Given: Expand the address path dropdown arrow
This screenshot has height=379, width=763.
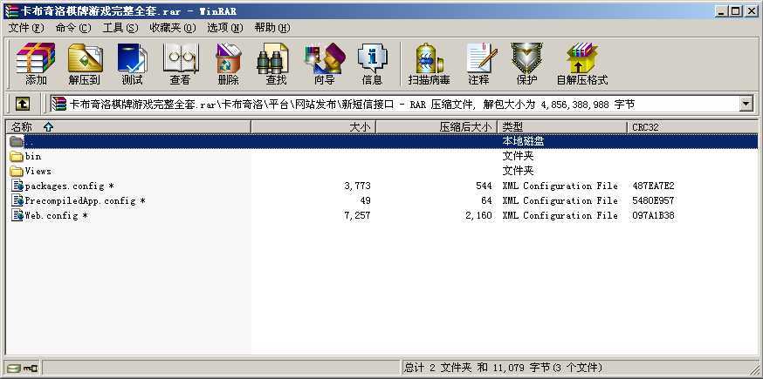Looking at the screenshot, I should 746,104.
